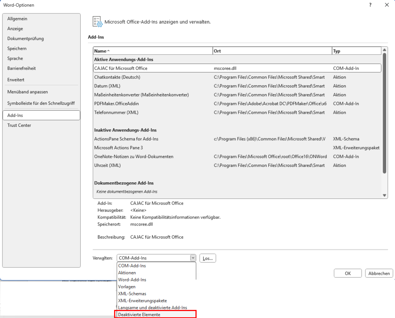Viewport: 395px width, 318px height.
Task: Sort list by Name column header
Action: coord(152,51)
